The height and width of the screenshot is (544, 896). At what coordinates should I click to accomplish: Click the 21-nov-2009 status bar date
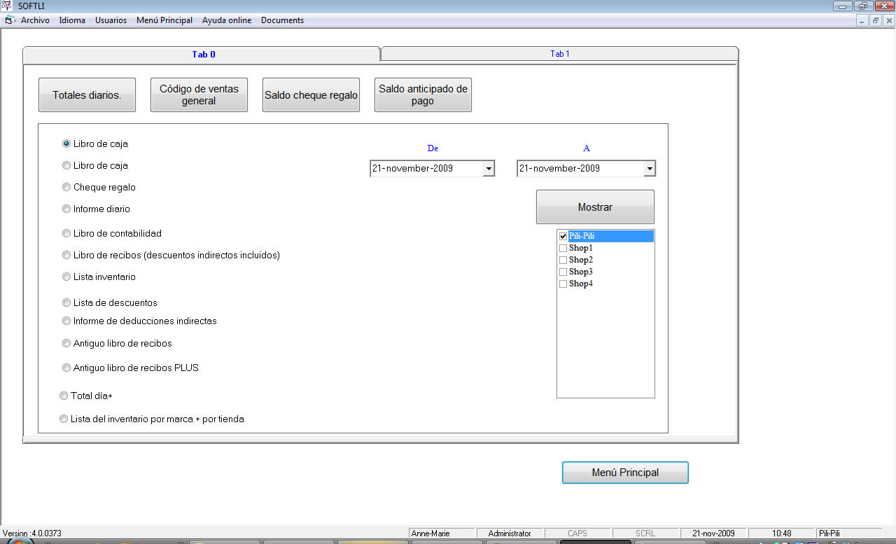click(713, 533)
